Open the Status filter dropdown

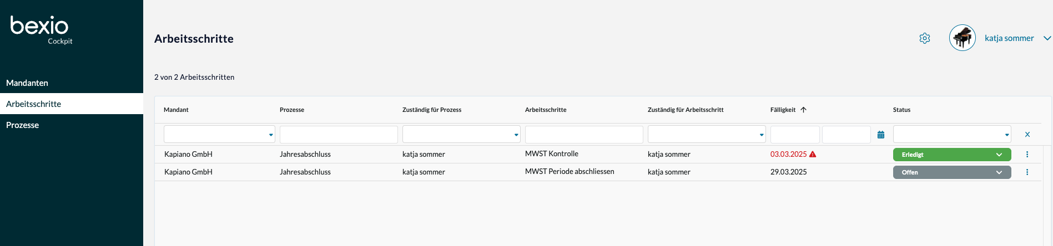tap(951, 135)
